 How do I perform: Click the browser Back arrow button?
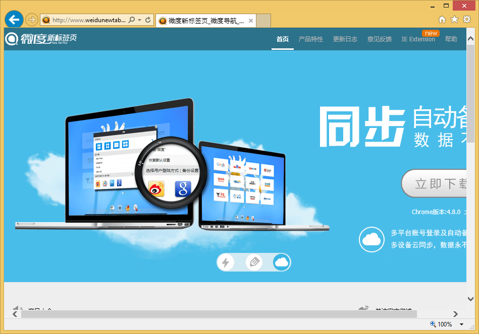14,20
